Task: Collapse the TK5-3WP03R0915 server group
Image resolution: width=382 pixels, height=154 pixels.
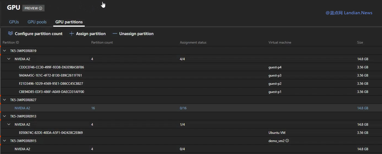Action: (4, 141)
